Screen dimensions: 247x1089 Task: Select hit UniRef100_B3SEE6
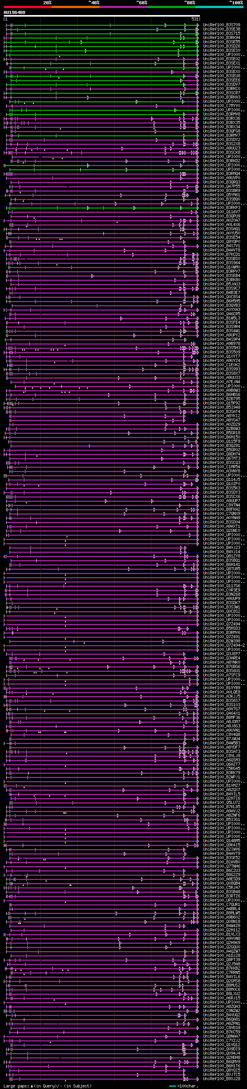click(222, 80)
